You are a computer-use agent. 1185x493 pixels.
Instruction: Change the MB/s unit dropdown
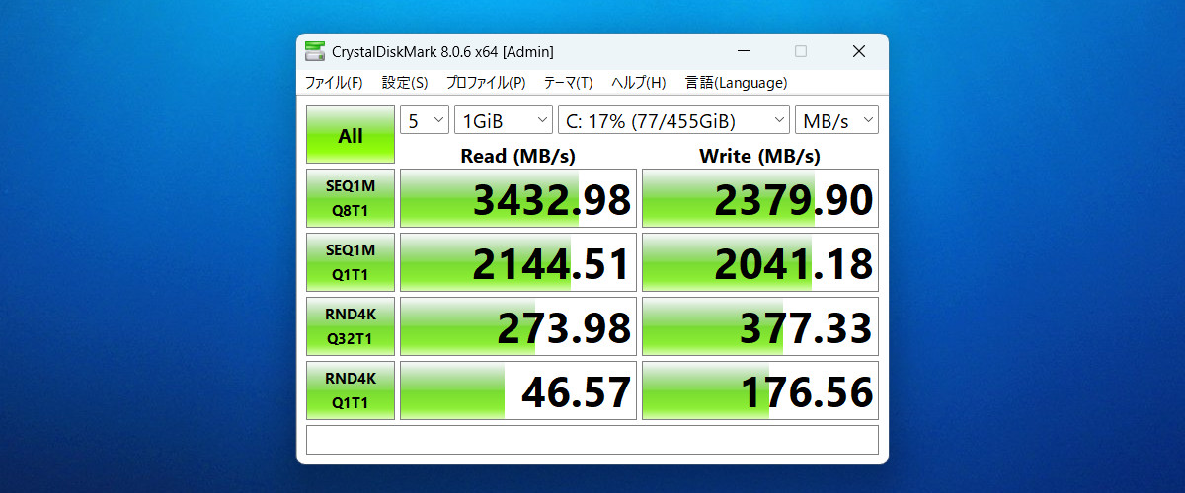pyautogui.click(x=836, y=120)
